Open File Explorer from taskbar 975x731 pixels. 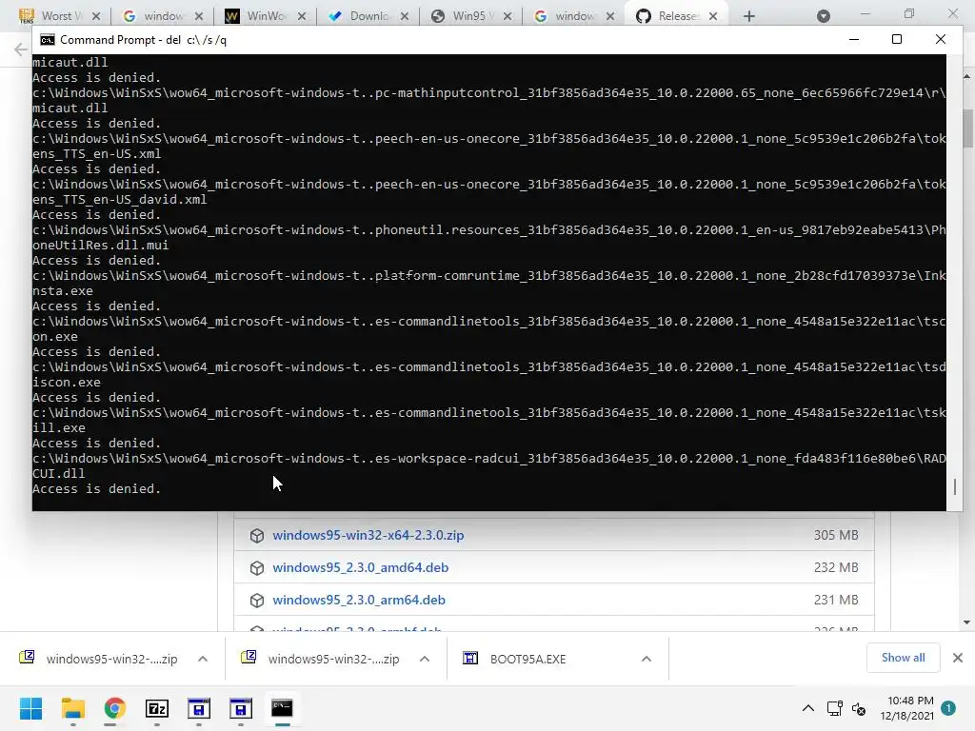72,708
